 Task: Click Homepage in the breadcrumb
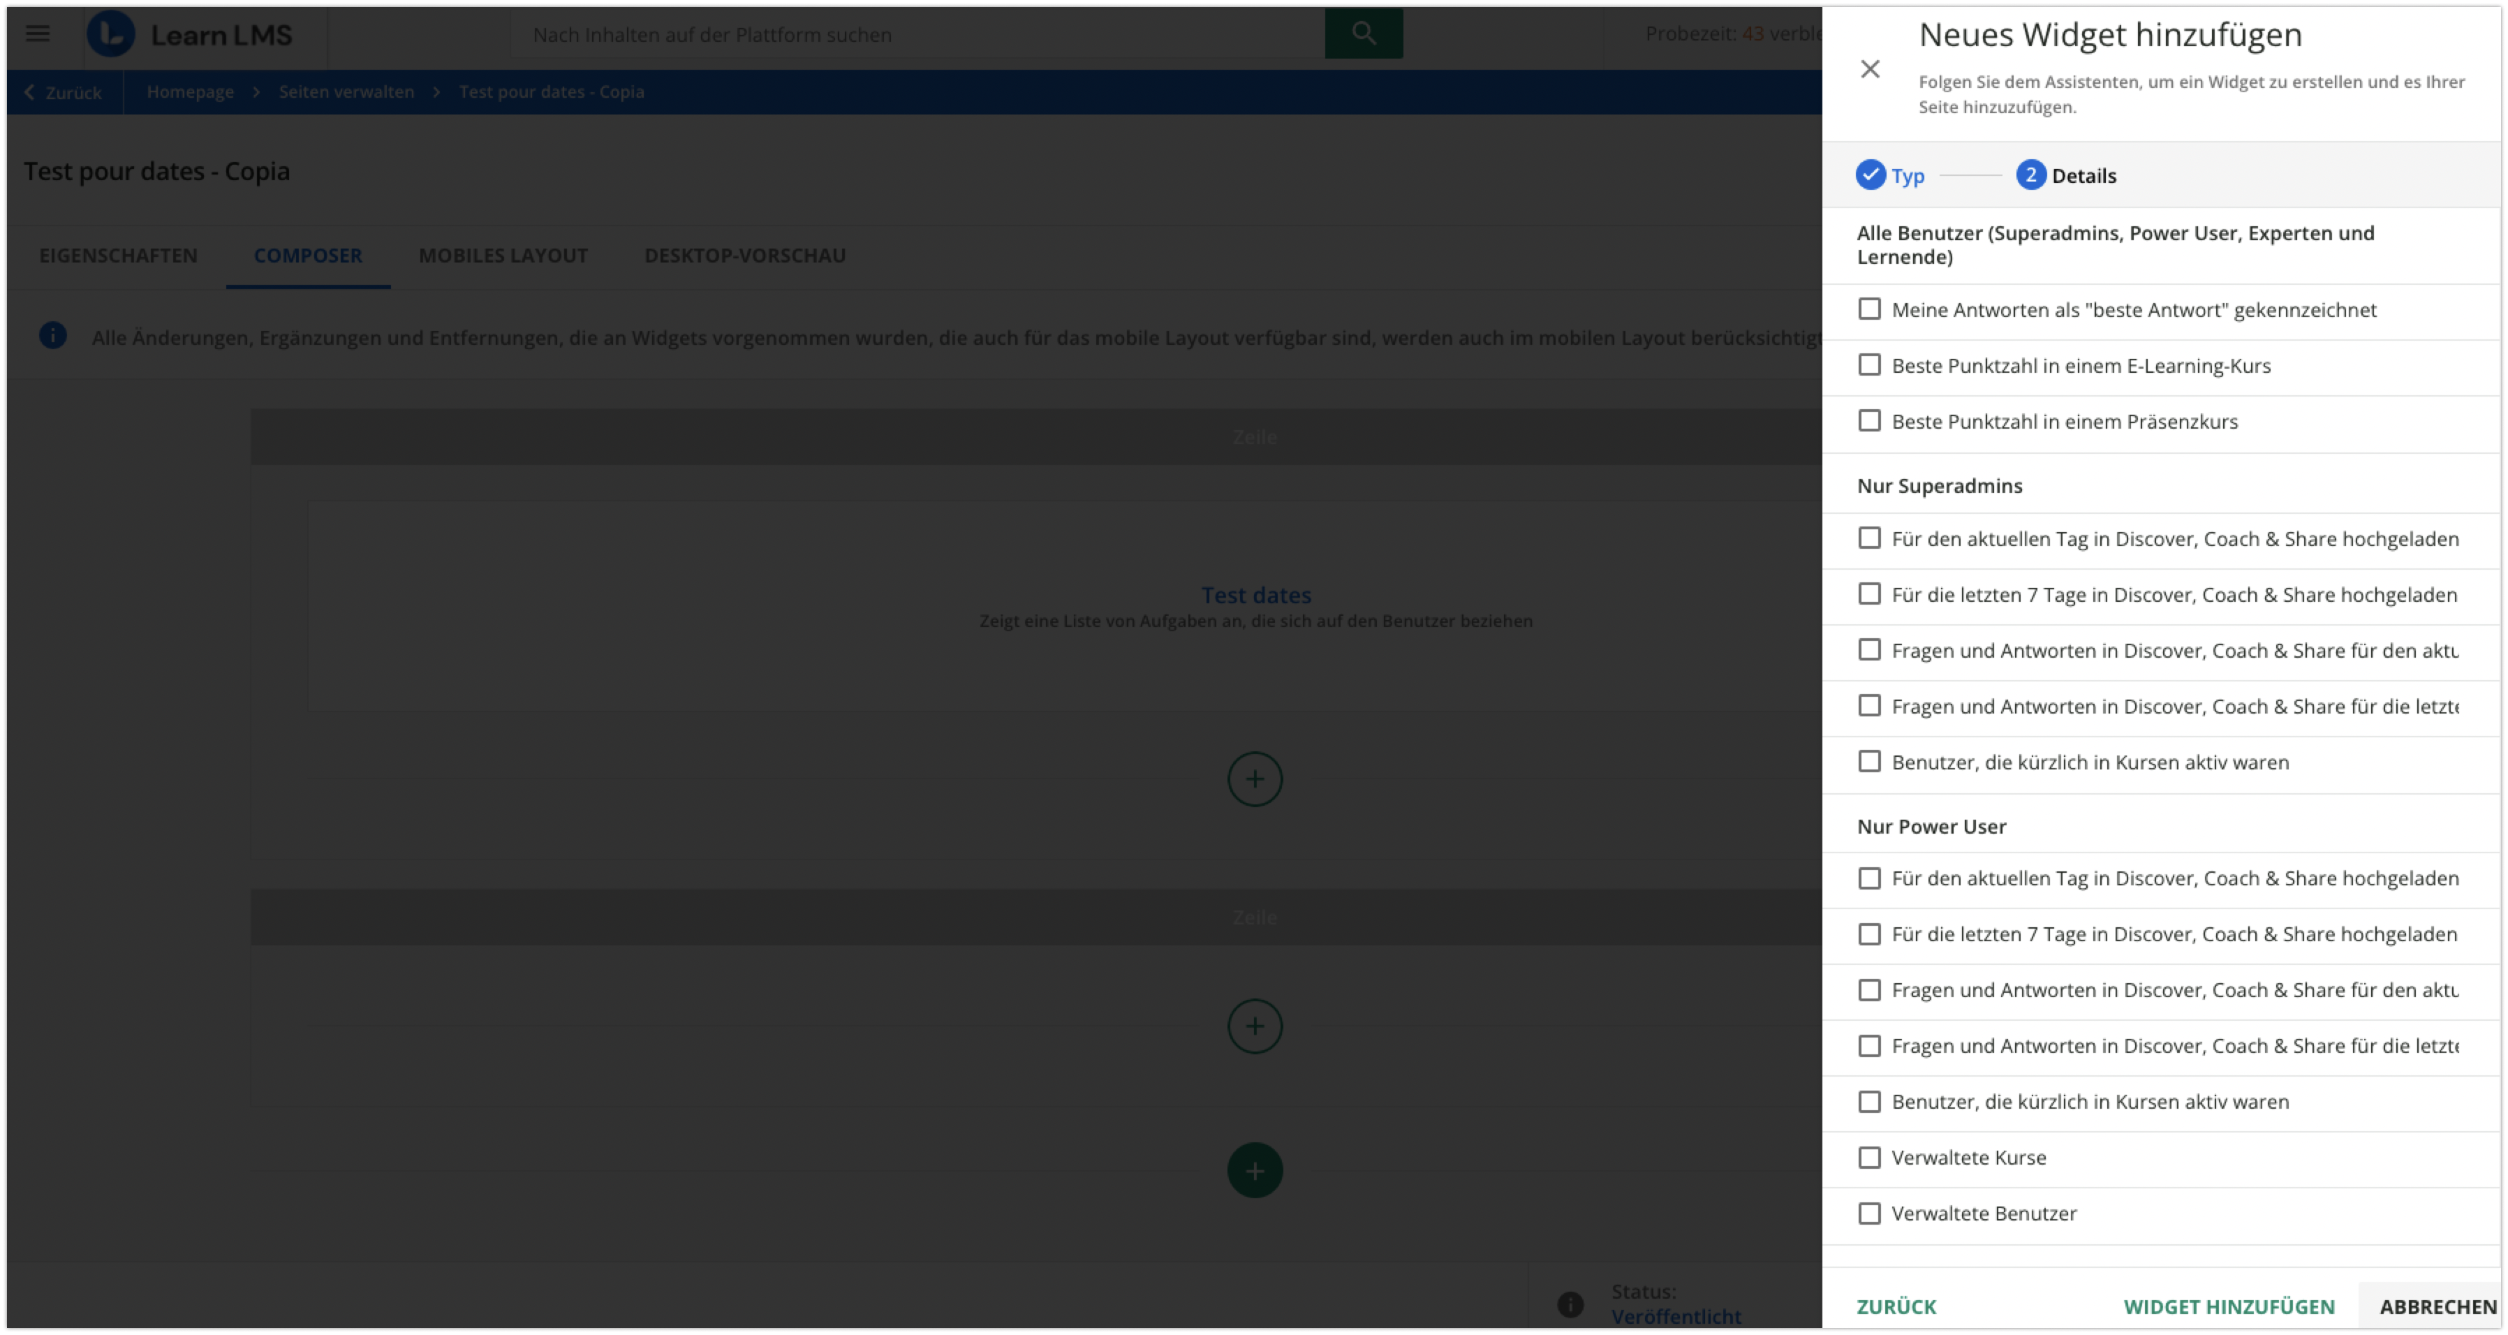coord(190,91)
